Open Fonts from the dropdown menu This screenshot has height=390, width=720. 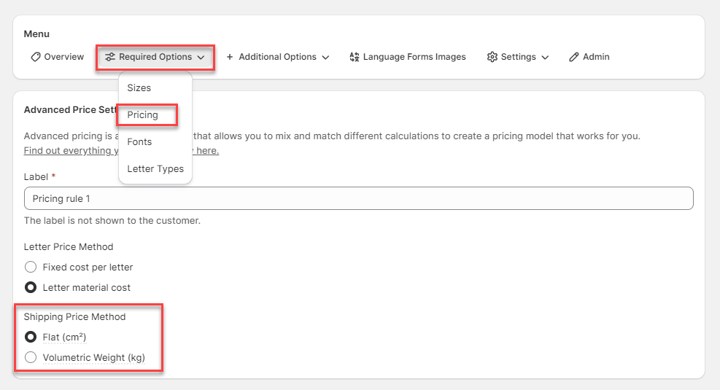point(139,141)
